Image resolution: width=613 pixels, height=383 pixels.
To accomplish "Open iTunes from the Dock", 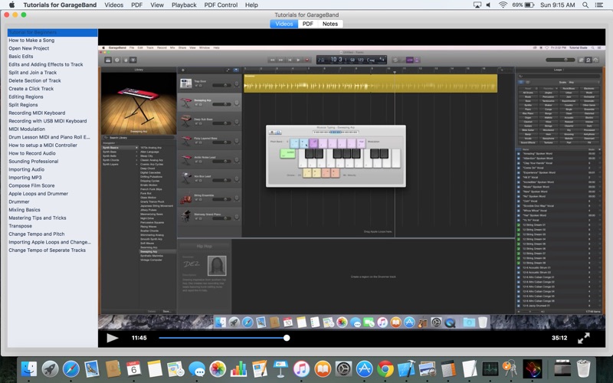I will pyautogui.click(x=301, y=368).
